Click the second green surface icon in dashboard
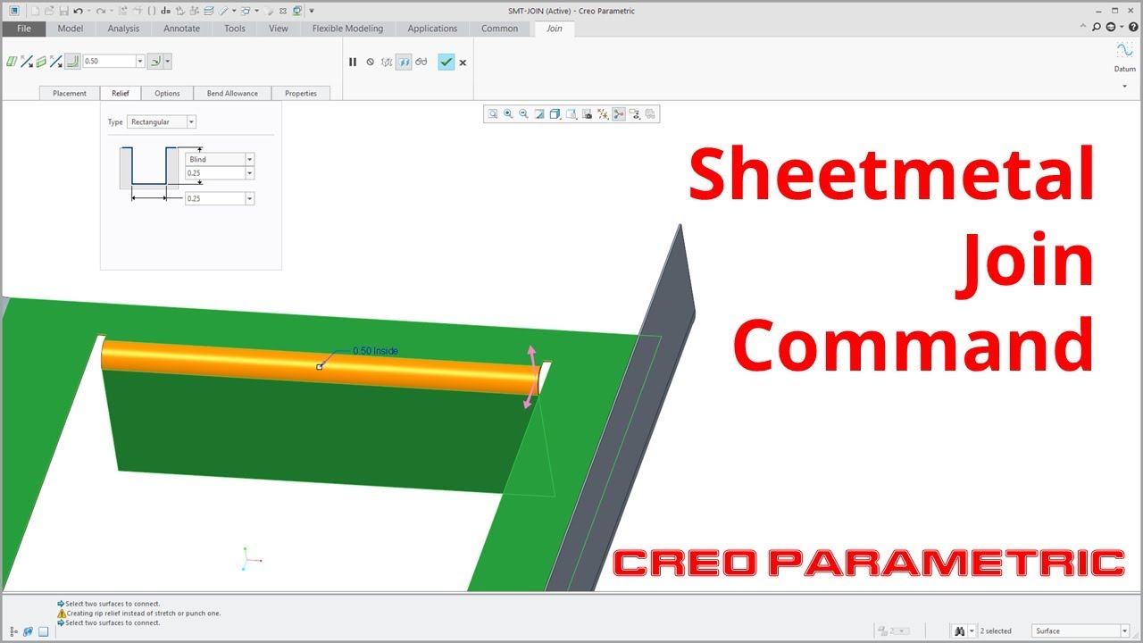The width and height of the screenshot is (1143, 643). coord(41,62)
